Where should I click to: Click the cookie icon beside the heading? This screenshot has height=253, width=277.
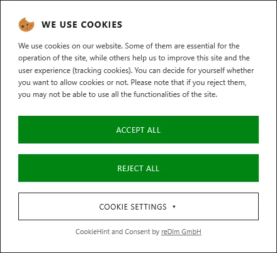[x=26, y=25]
